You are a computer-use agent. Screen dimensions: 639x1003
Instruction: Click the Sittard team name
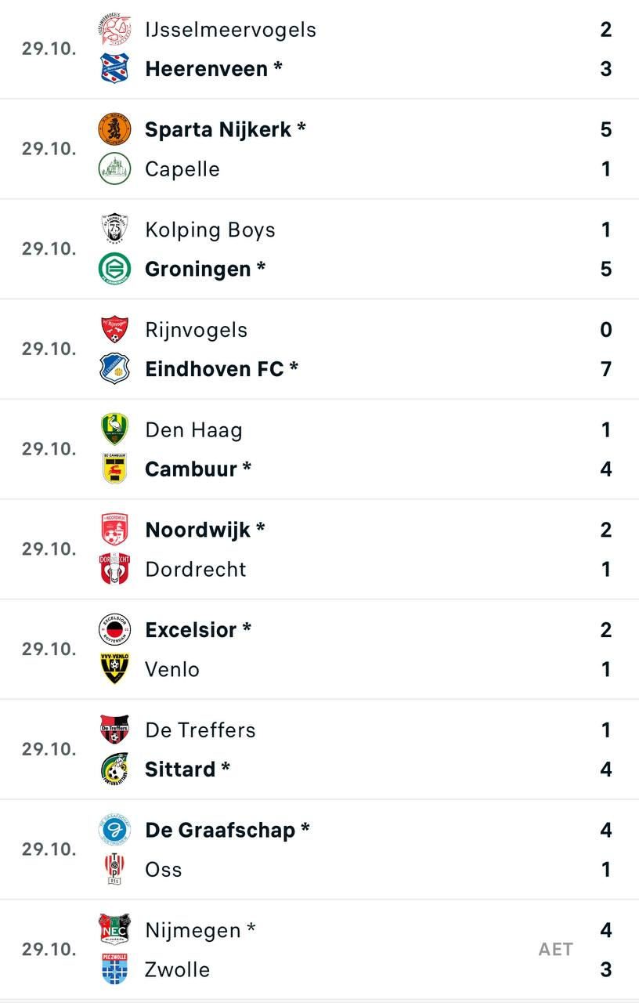(180, 769)
